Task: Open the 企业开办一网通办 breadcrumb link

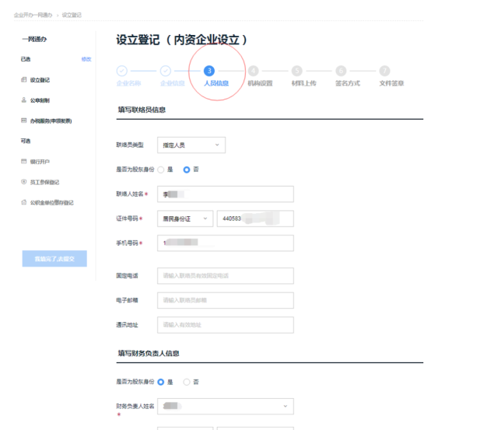Action: click(x=33, y=15)
